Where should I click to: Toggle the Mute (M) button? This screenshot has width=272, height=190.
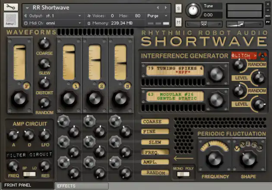pos(178,22)
